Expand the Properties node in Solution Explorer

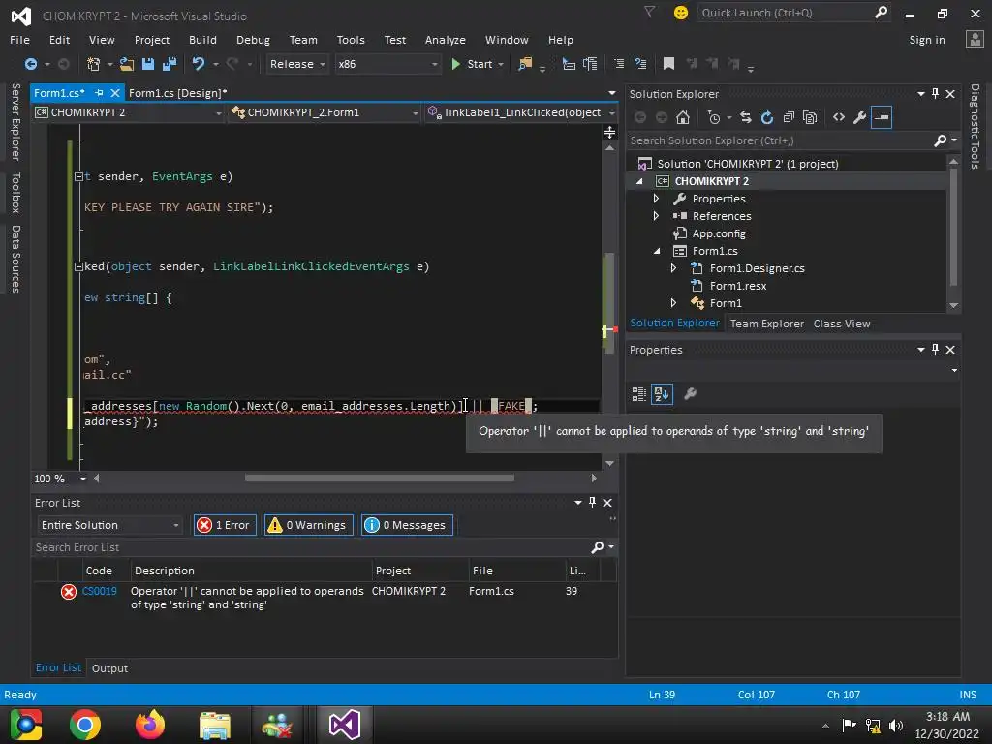656,199
